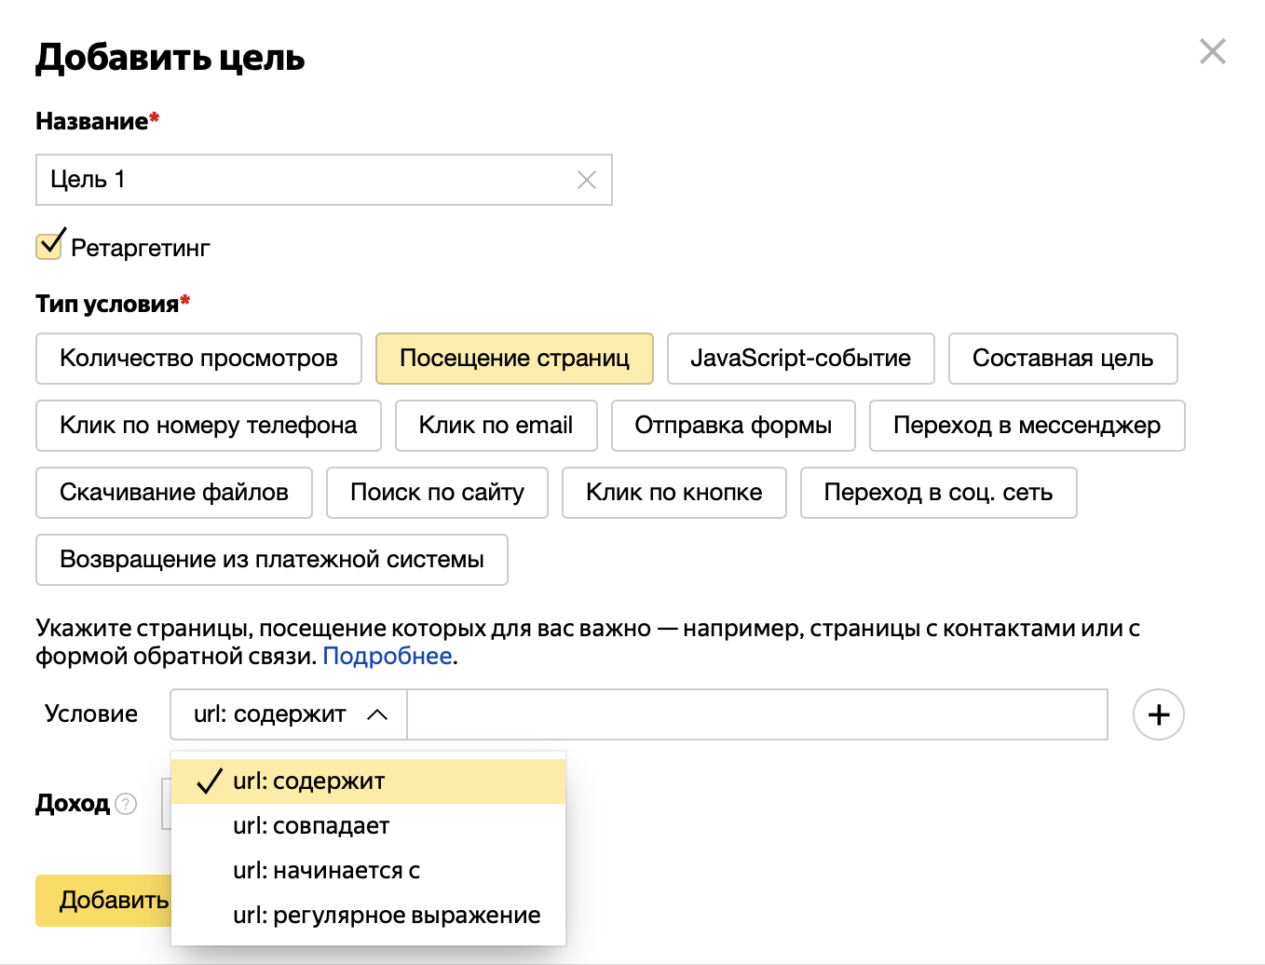Open the Подробнее link
The height and width of the screenshot is (965, 1265).
tap(388, 657)
